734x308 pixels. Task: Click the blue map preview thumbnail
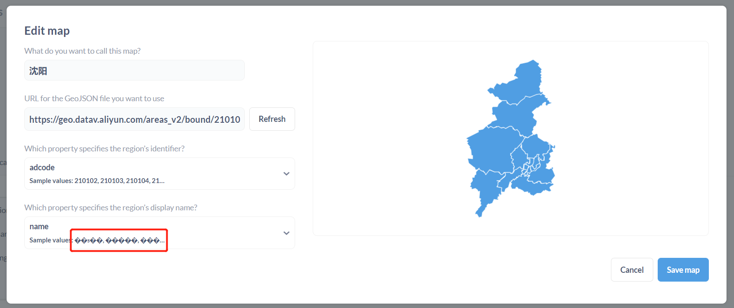(x=511, y=139)
